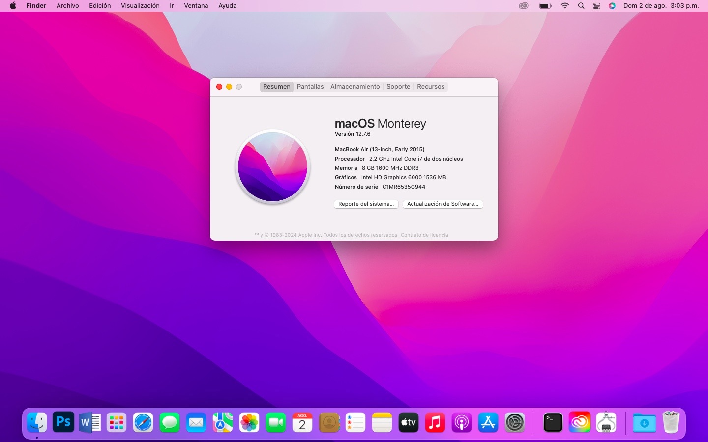Click Actualización de Software button

(x=443, y=204)
